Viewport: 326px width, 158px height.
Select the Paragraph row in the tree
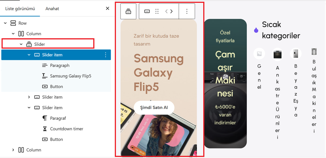(x=56, y=65)
